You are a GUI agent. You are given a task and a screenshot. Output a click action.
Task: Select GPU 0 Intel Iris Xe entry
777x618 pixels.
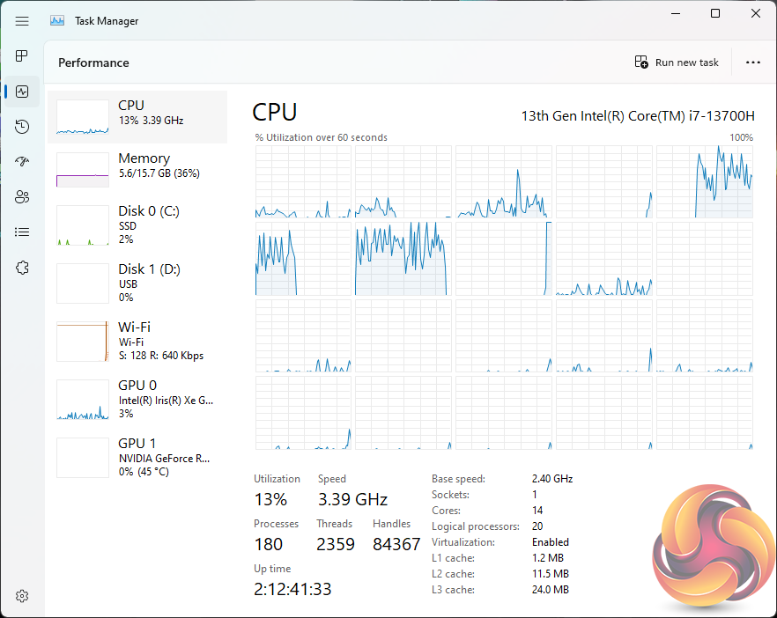point(137,399)
